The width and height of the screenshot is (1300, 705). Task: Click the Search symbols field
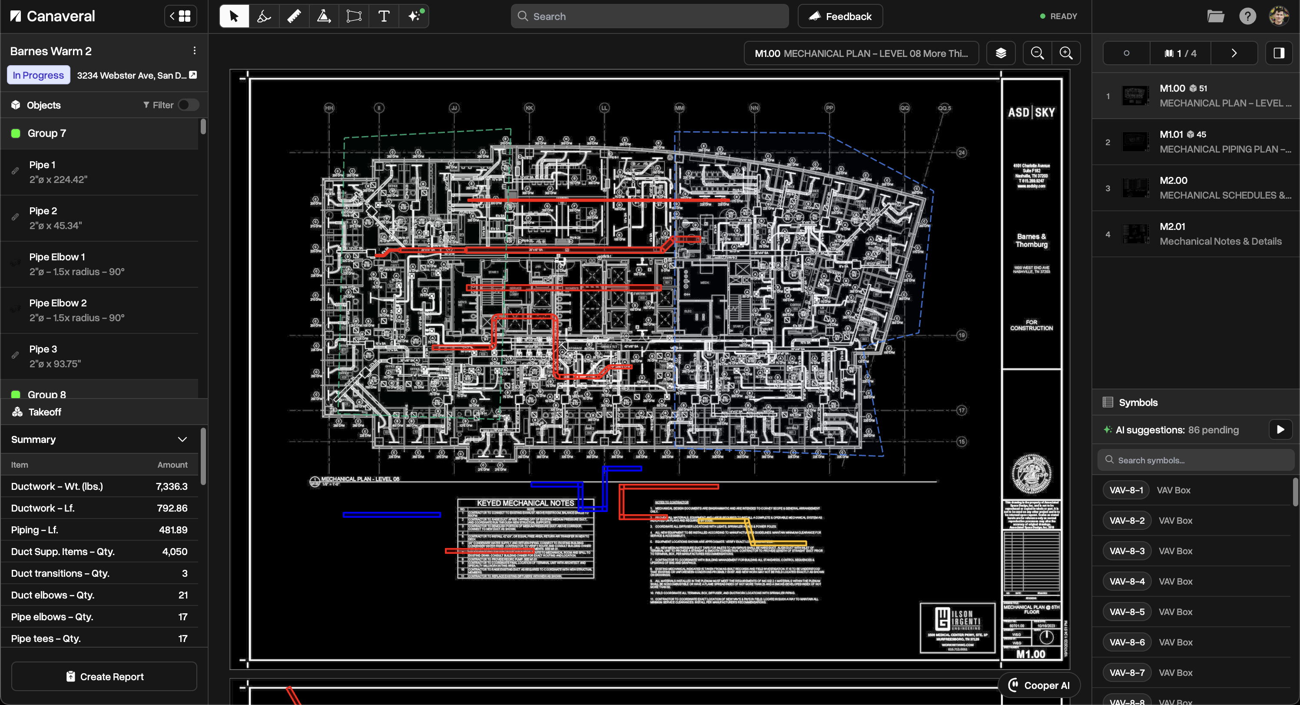point(1196,461)
